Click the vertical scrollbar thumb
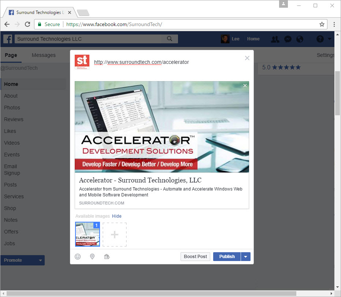 point(338,93)
